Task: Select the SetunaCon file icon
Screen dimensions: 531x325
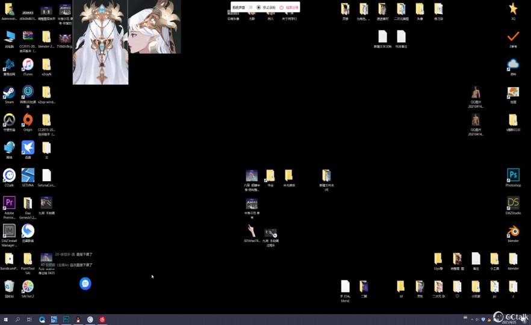Action: pyautogui.click(x=46, y=178)
